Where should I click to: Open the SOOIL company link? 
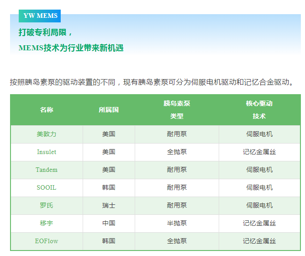pos(47,187)
